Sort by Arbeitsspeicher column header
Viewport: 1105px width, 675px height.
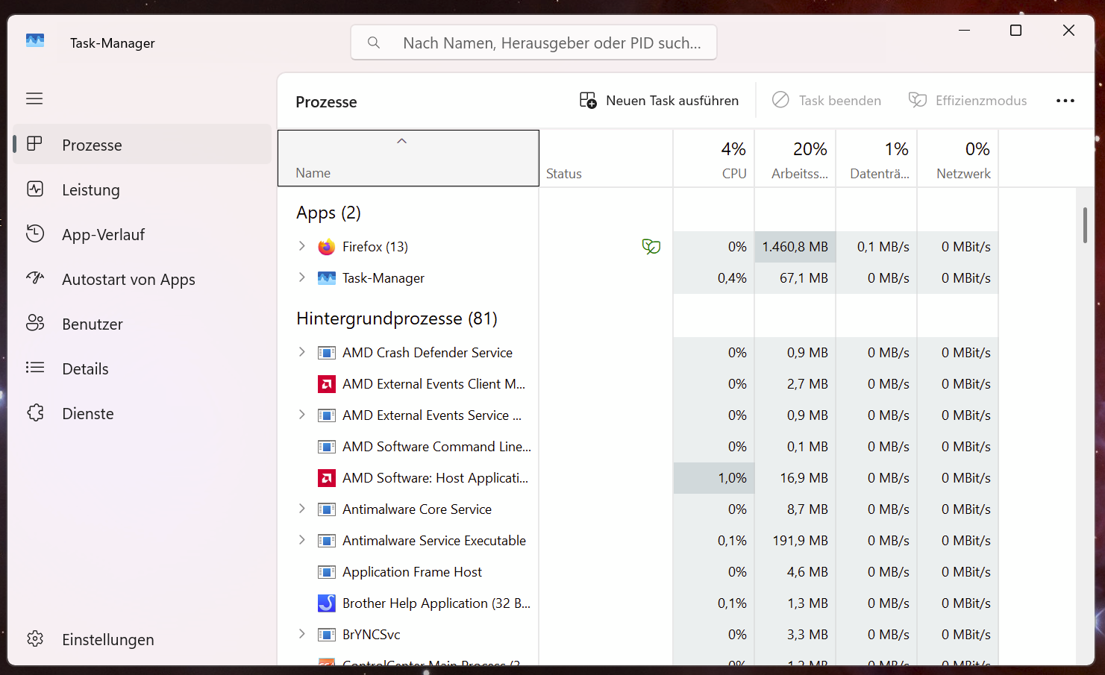coord(795,158)
